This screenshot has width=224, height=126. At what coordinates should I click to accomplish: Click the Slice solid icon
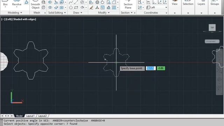pyautogui.click(x=56, y=2)
